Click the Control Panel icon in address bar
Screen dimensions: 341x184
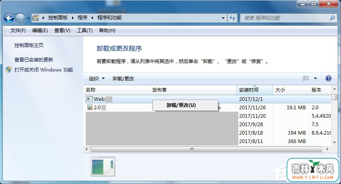[36, 18]
